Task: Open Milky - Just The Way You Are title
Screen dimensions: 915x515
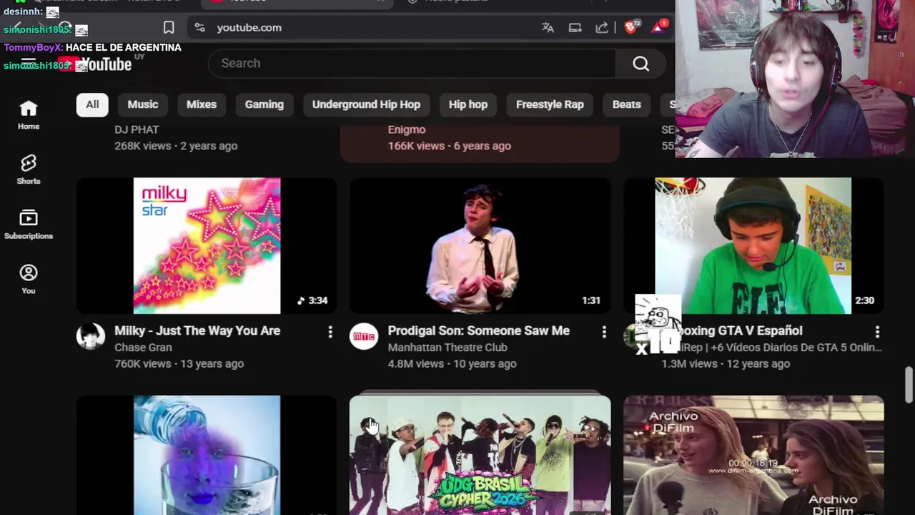Action: (x=197, y=331)
